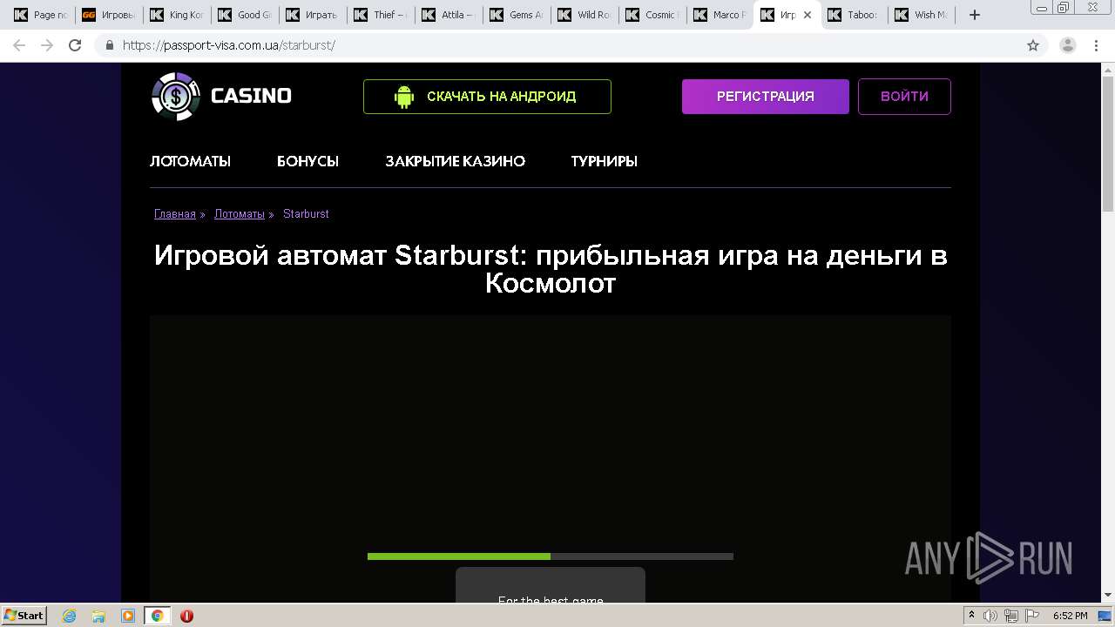Switch to the 'Wild Ro' tab
The height and width of the screenshot is (627, 1115).
(585, 15)
